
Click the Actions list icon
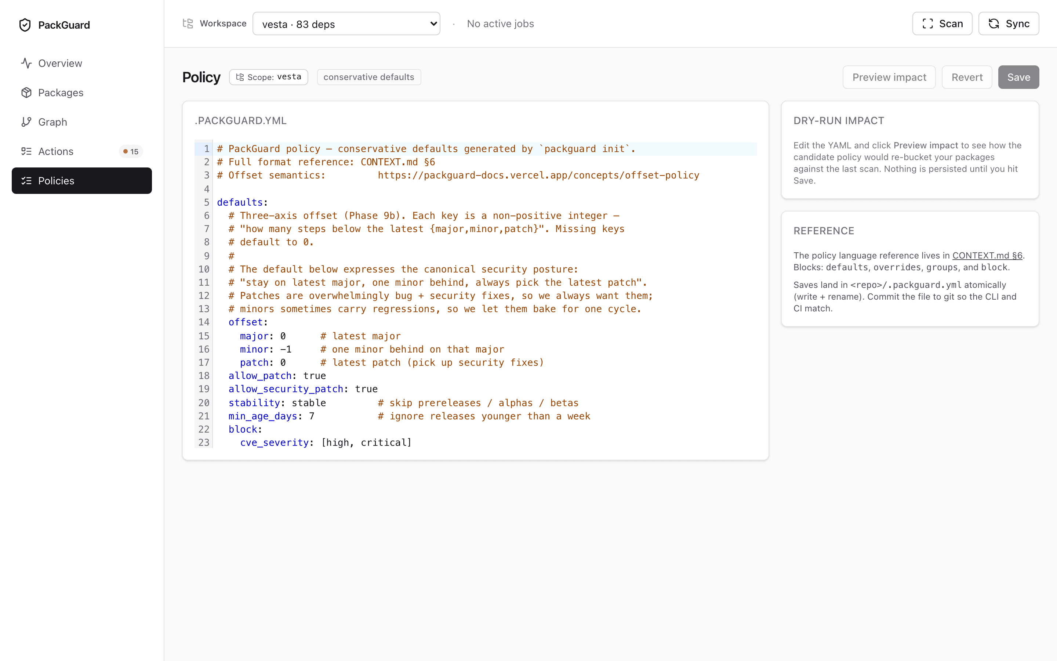(26, 151)
